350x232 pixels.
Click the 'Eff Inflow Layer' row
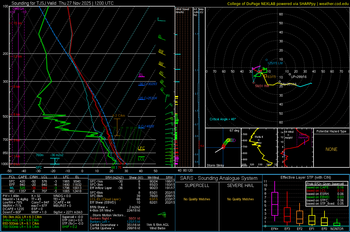pyautogui.click(x=132, y=188)
